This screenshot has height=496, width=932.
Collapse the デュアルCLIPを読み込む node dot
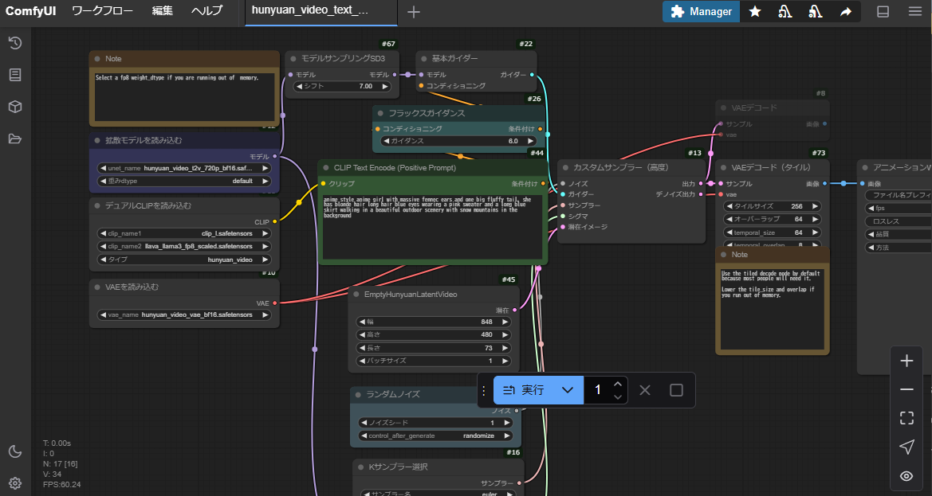[x=97, y=206]
